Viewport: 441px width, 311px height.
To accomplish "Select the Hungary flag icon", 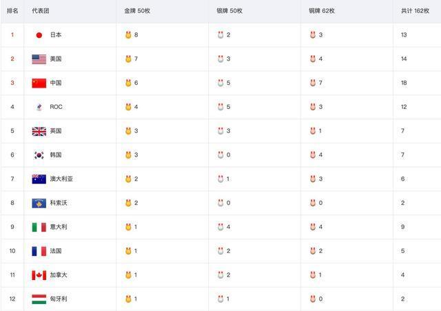I will coord(39,299).
